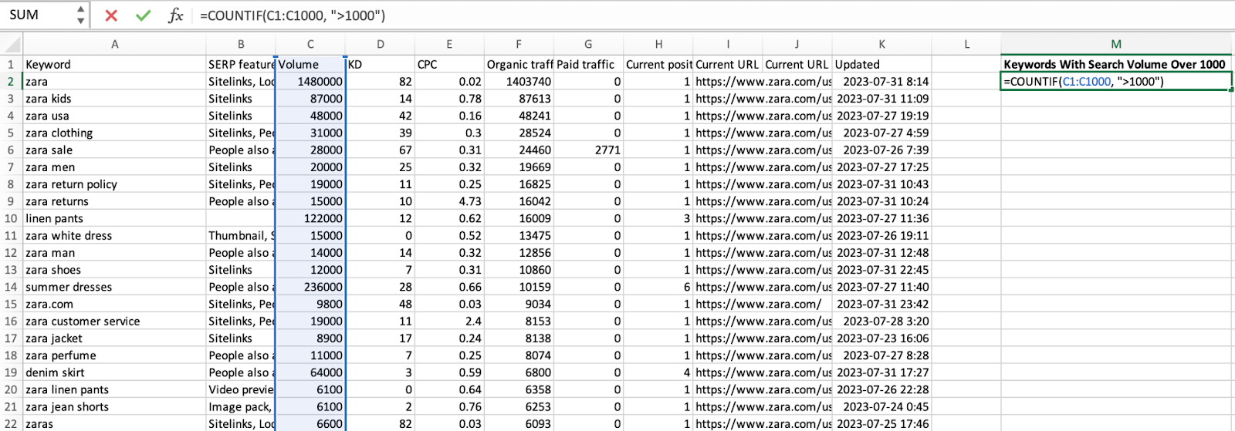Confirm the formula with the green checkmark
The height and width of the screenshot is (431, 1235).
coord(143,15)
